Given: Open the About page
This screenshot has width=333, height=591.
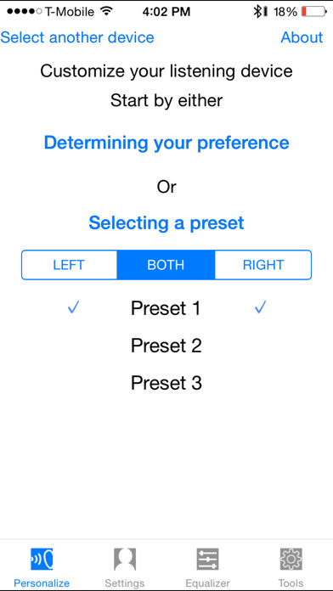Looking at the screenshot, I should [x=302, y=37].
